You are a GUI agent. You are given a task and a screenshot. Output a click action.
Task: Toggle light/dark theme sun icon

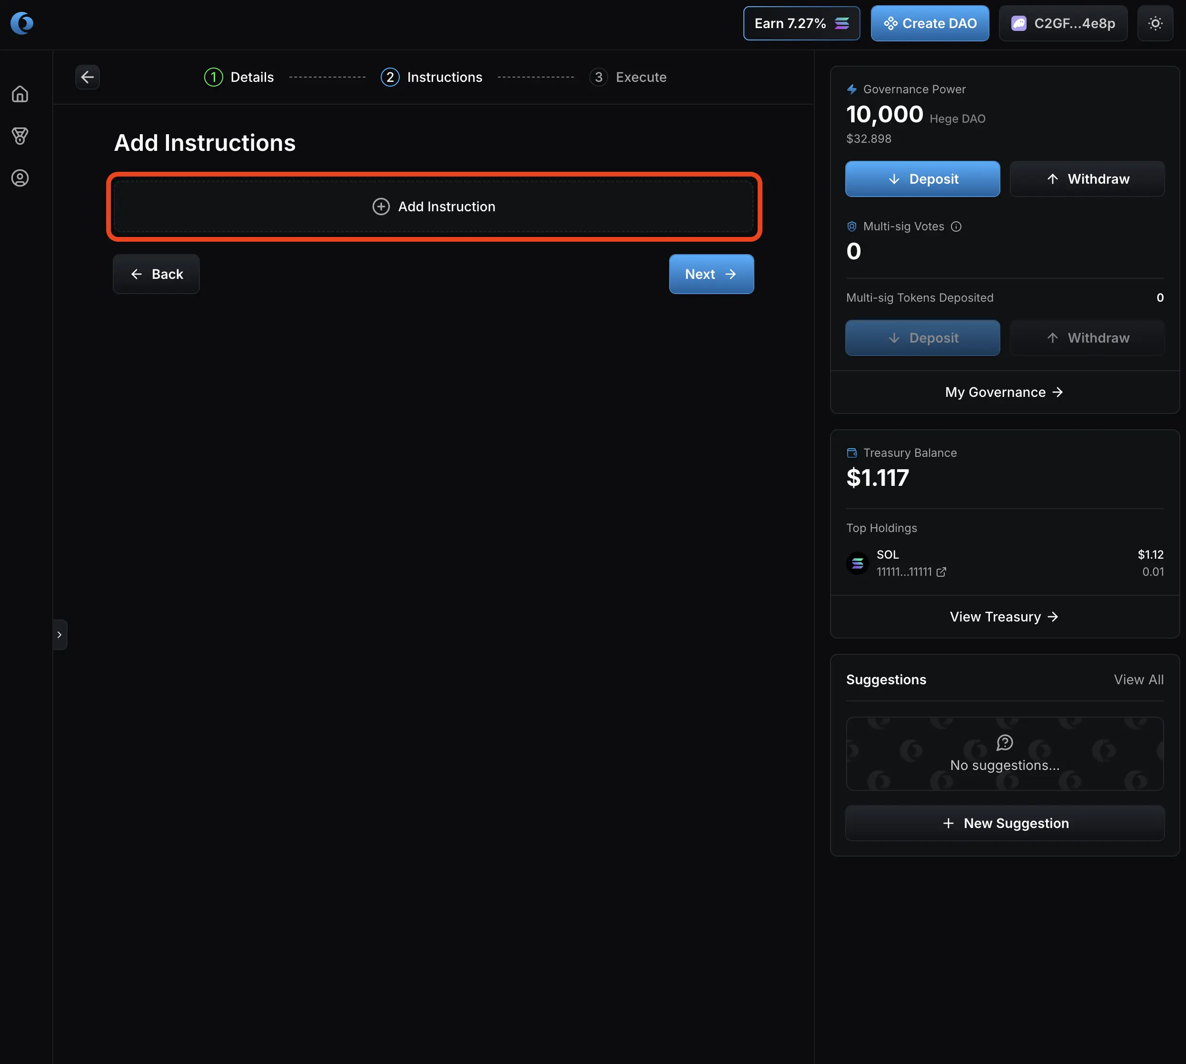pos(1155,23)
